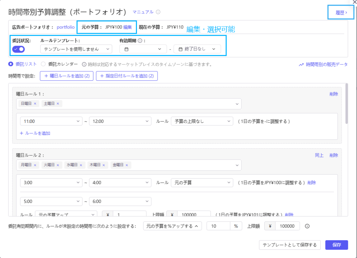Select the 委託カレンダー radio button
This screenshot has width=357, height=258.
[43, 64]
